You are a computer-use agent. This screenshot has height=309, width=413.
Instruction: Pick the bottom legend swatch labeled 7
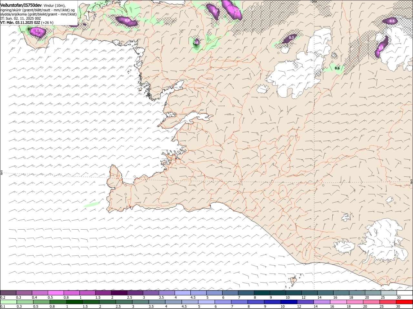(239, 302)
